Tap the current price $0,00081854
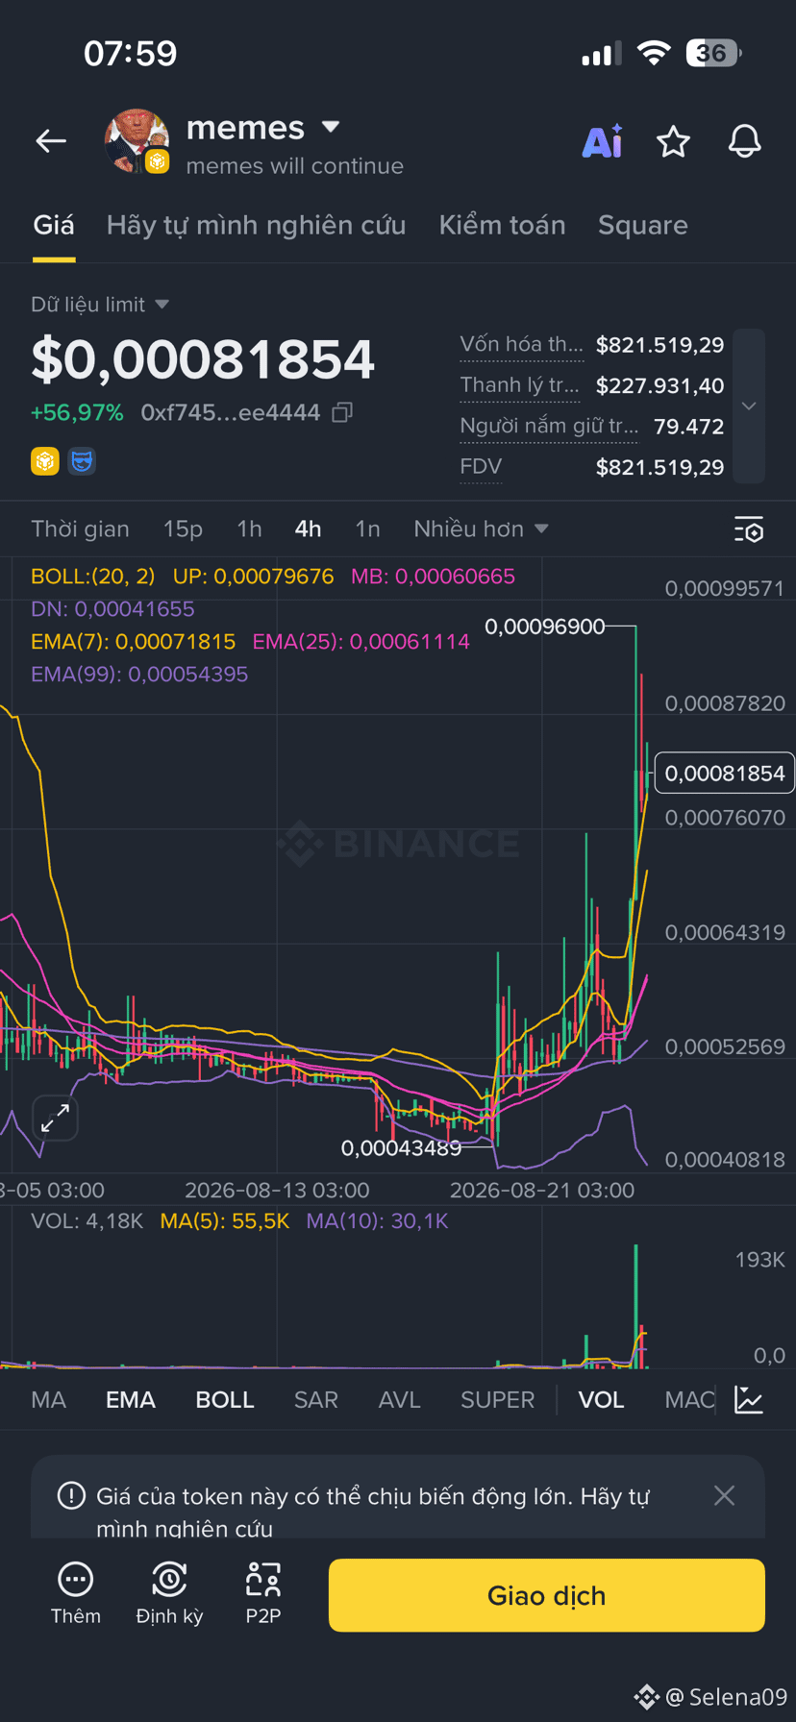Screen dimensions: 796x1722 tap(203, 359)
